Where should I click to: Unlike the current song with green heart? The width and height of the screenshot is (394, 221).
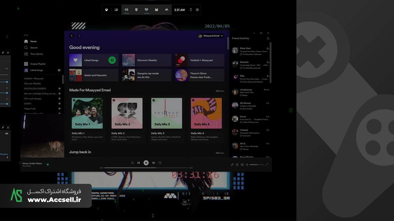(47, 165)
